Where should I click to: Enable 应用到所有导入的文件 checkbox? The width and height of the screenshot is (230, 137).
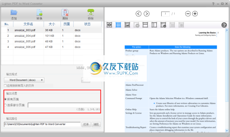point(5,85)
